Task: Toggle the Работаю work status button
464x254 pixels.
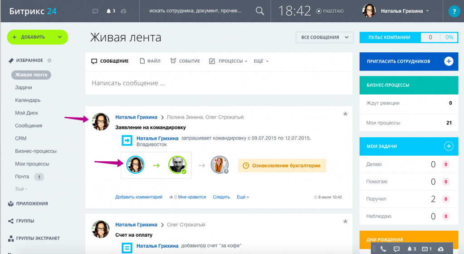Action: click(x=330, y=11)
